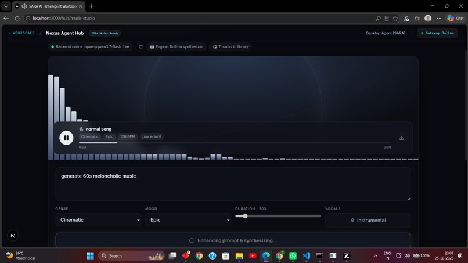Open File Explorer from taskbar
468x263 pixels.
(x=239, y=256)
